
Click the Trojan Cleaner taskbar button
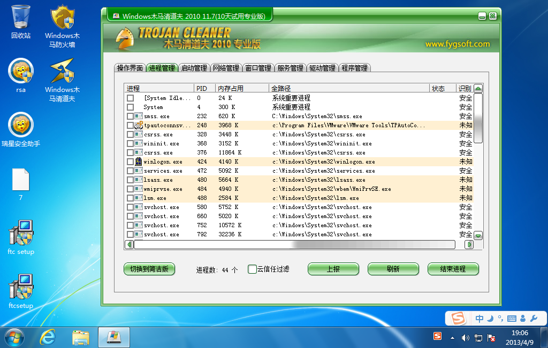pyautogui.click(x=114, y=337)
